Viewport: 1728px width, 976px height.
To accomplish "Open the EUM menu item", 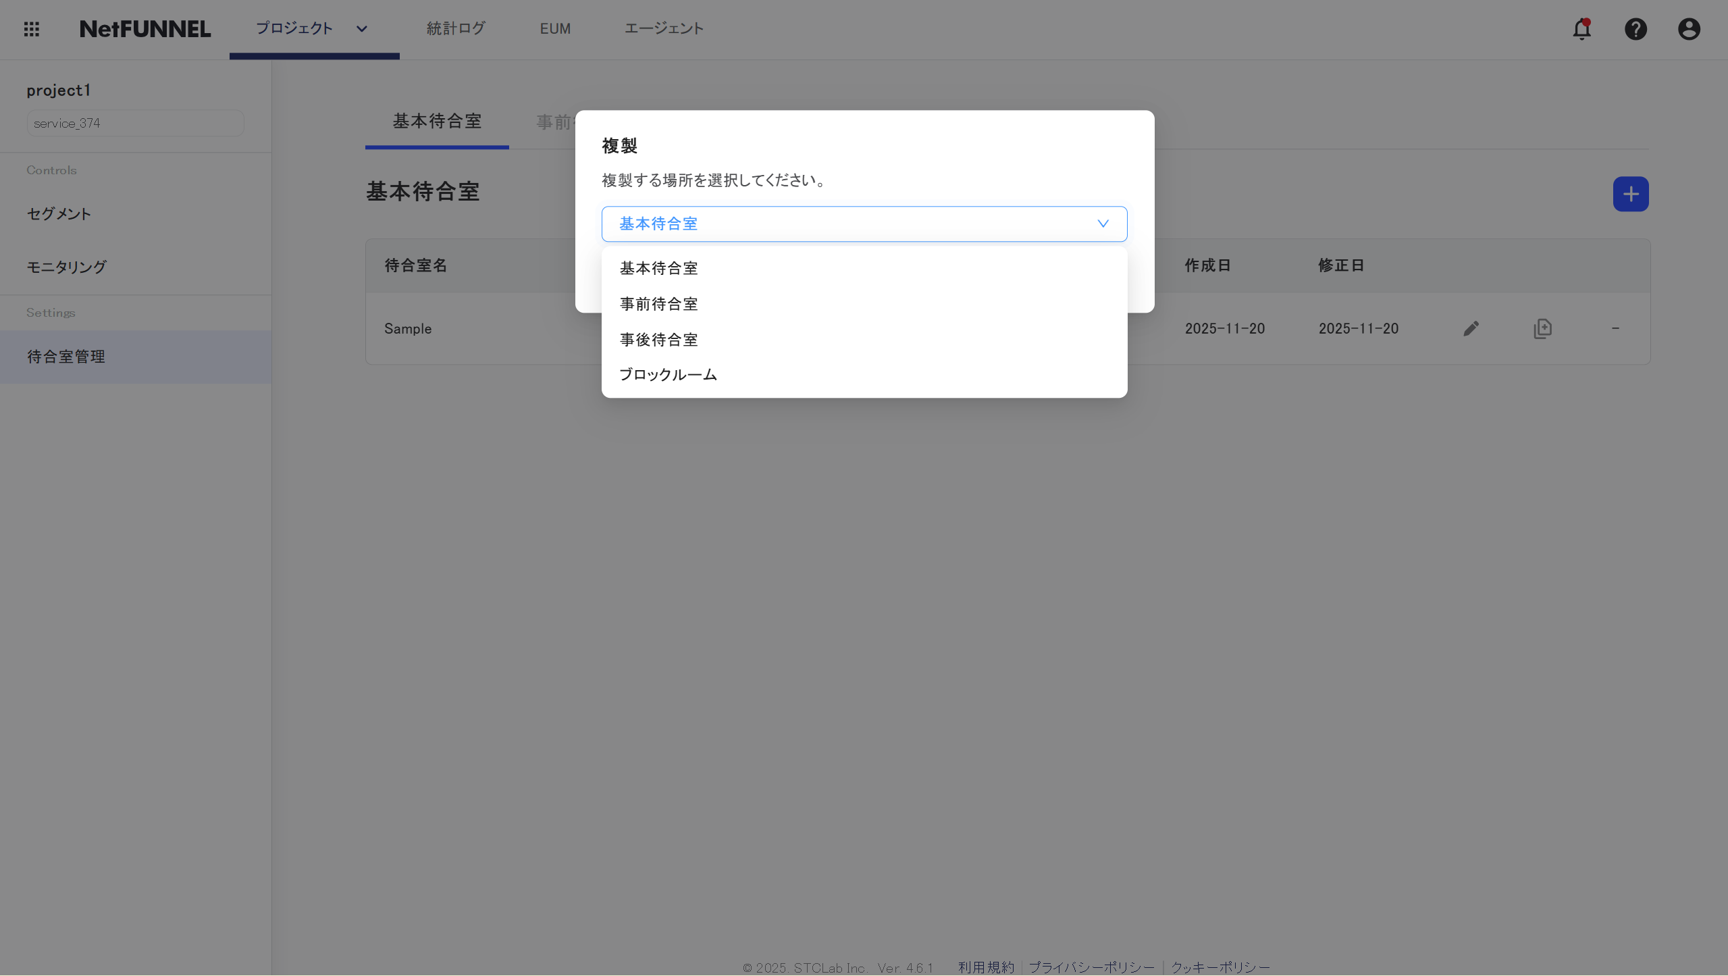I will [554, 28].
